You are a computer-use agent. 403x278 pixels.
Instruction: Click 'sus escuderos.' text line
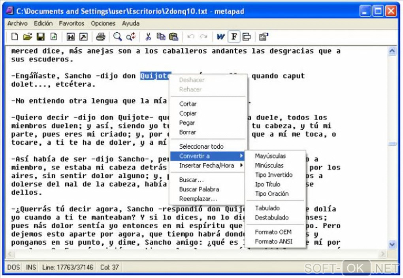(42, 59)
